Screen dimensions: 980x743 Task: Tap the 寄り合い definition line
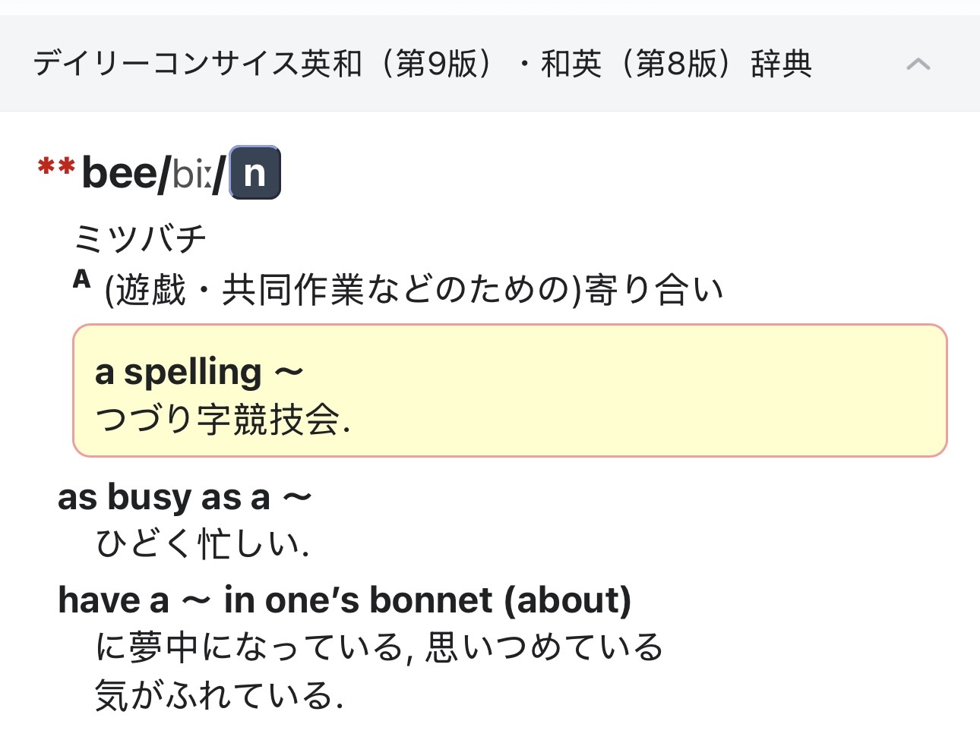point(414,290)
